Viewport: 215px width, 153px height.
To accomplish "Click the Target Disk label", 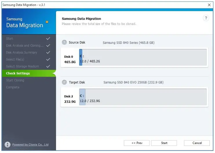I will (x=77, y=82).
